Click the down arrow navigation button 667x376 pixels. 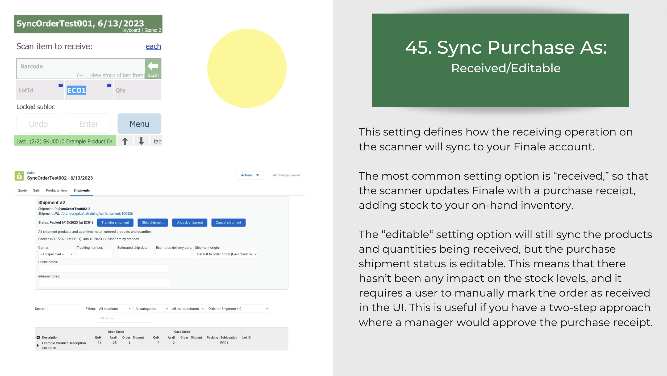coord(141,141)
